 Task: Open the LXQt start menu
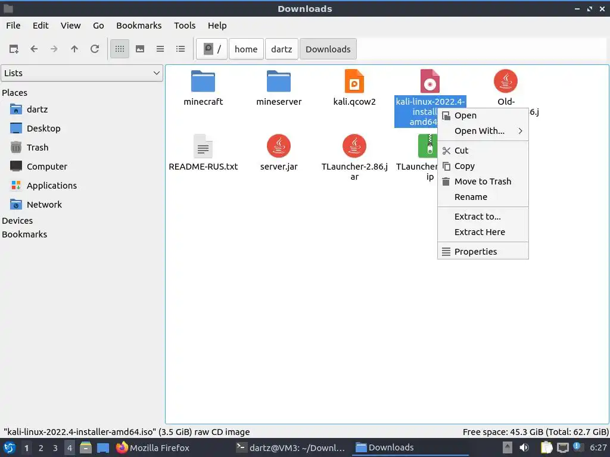(10, 447)
